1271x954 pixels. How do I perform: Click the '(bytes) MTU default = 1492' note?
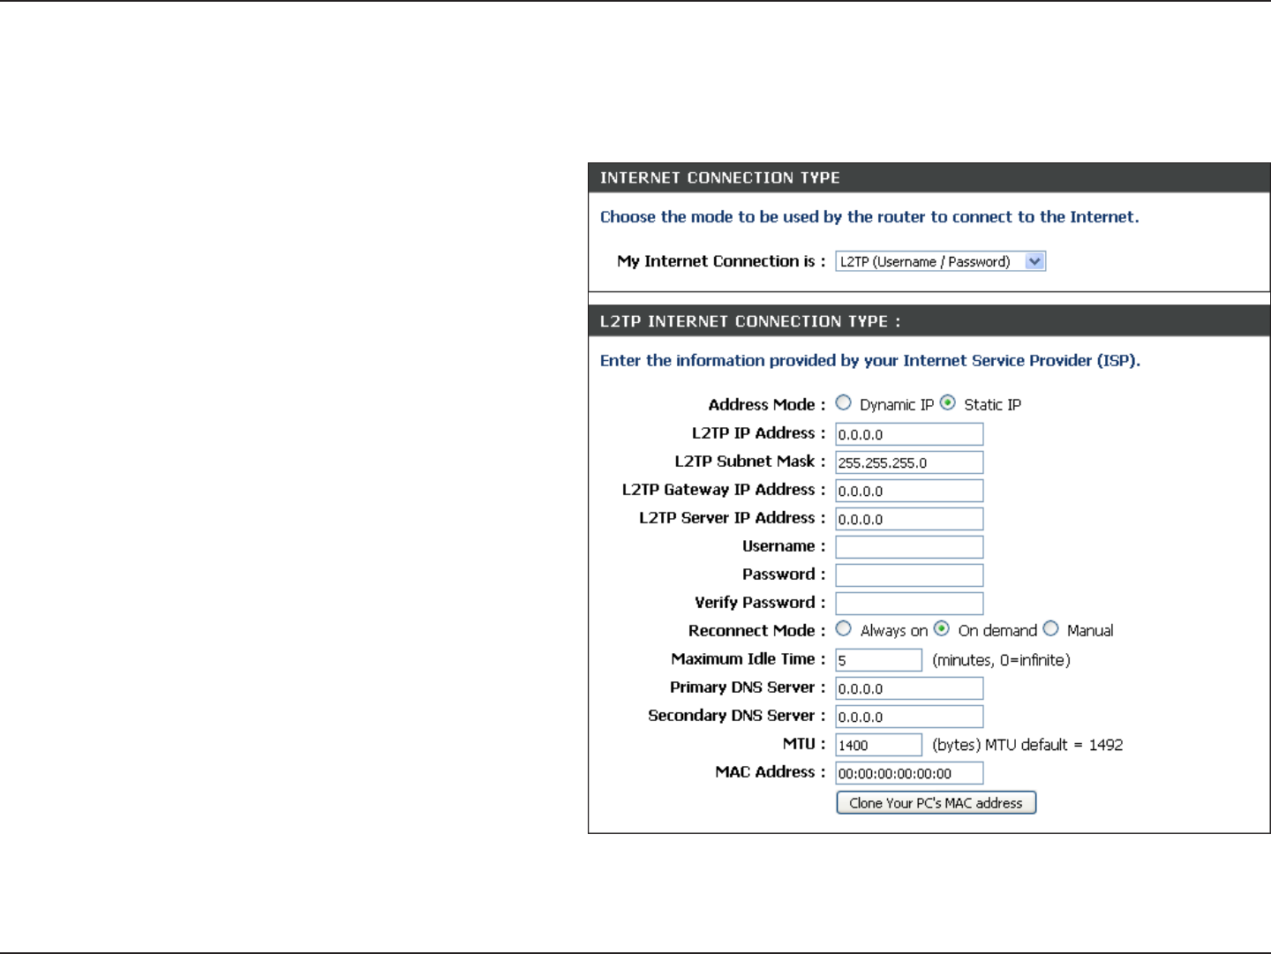point(1027,745)
